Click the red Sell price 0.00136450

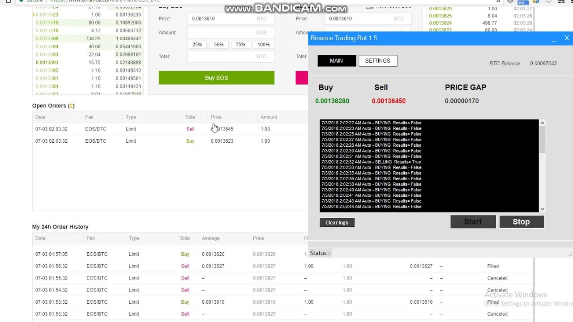click(389, 101)
